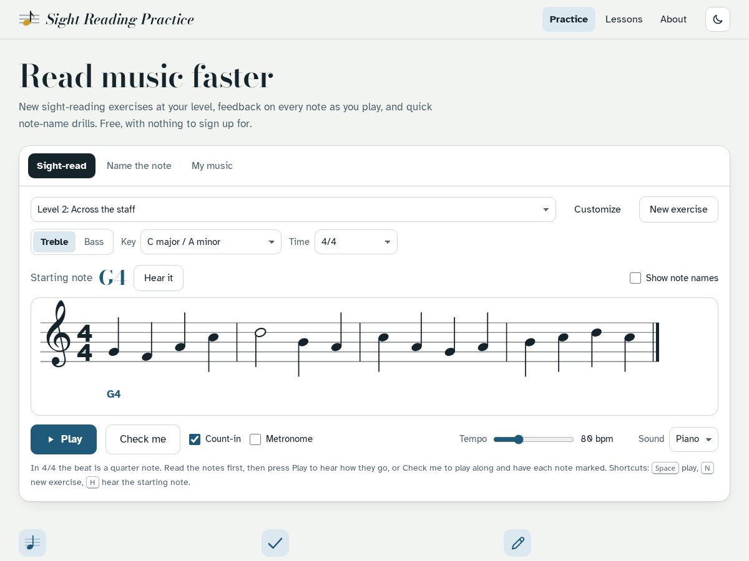
Task: Open About in the top navigation
Action: click(673, 19)
